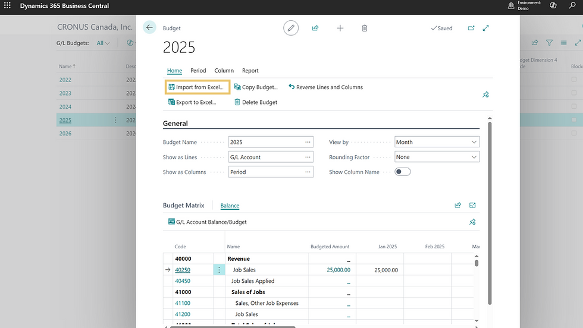The width and height of the screenshot is (583, 328).
Task: Open the 2023 budget link in list
Action: pos(65,93)
